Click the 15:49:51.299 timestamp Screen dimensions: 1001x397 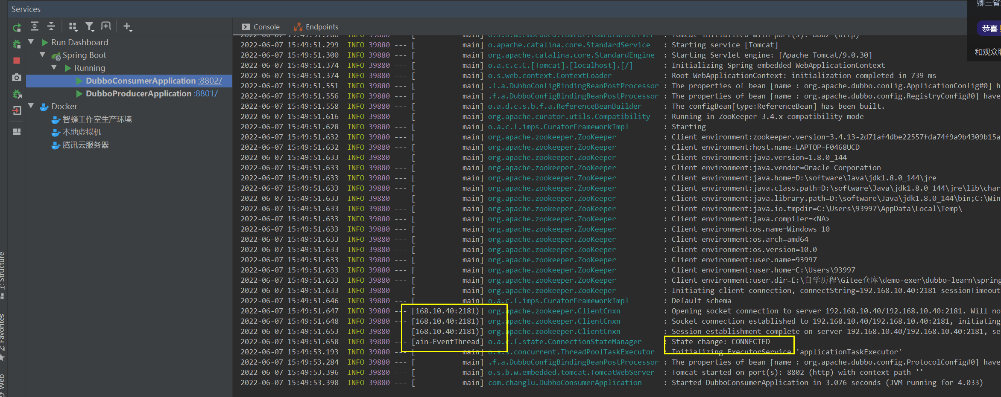tap(313, 45)
